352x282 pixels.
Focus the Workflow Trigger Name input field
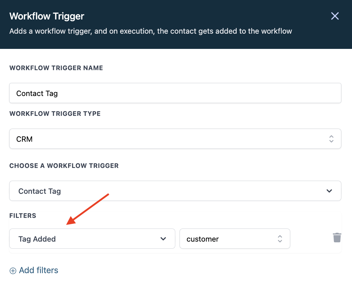[175, 93]
